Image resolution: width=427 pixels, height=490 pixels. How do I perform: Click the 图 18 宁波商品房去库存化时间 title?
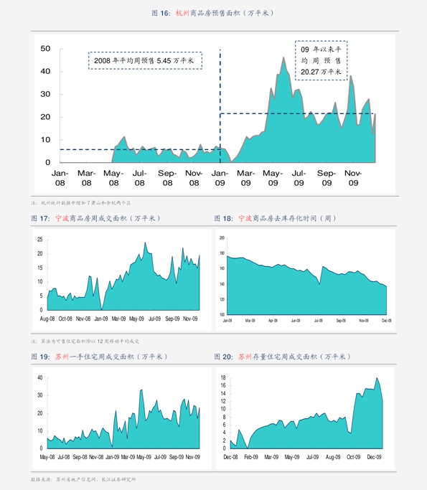tap(276, 218)
